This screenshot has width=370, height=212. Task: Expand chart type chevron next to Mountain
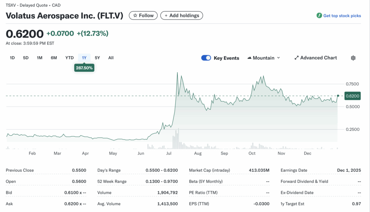point(278,58)
